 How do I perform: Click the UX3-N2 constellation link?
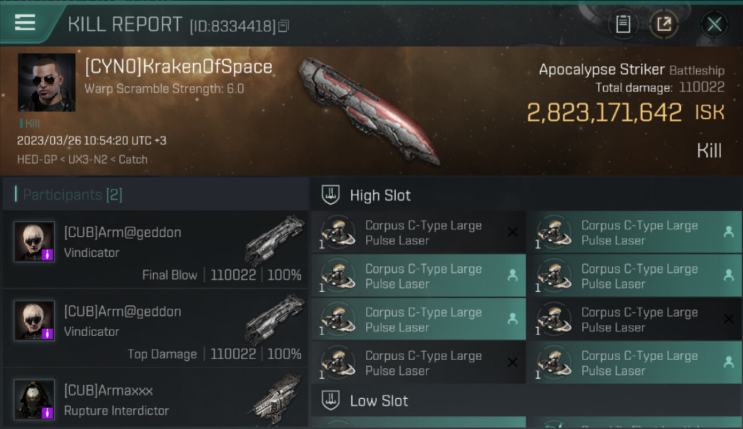pyautogui.click(x=85, y=160)
